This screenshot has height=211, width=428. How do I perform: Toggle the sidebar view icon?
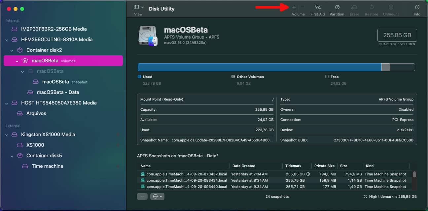coord(136,7)
